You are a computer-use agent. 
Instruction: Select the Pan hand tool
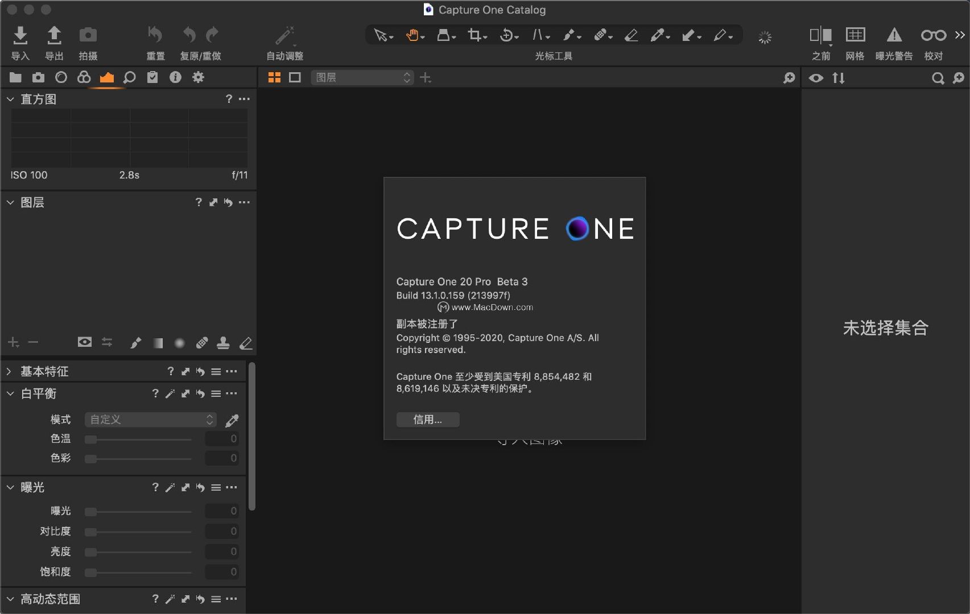(415, 36)
